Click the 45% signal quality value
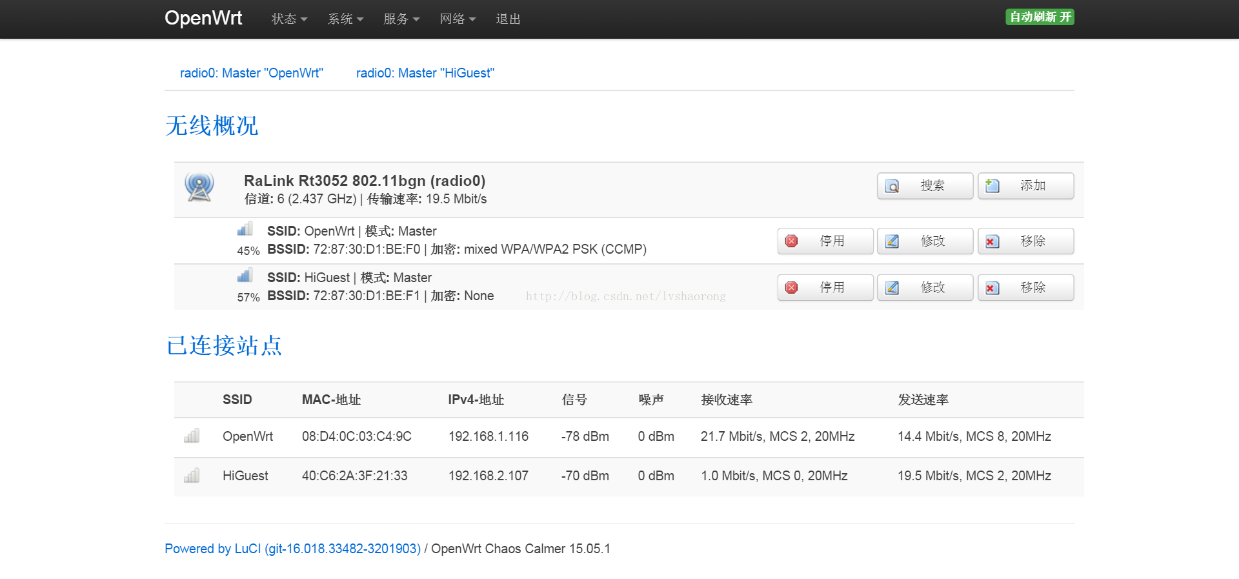The height and width of the screenshot is (579, 1239). click(x=248, y=251)
